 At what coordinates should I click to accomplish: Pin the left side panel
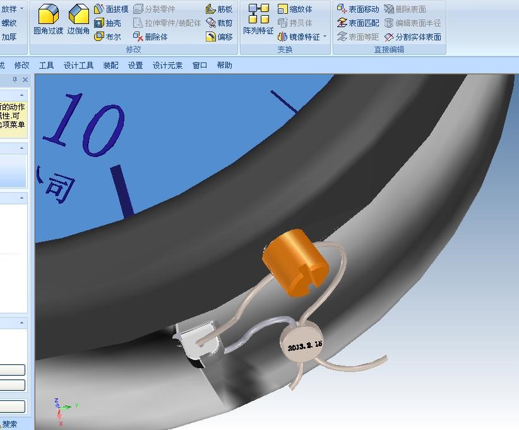point(15,79)
